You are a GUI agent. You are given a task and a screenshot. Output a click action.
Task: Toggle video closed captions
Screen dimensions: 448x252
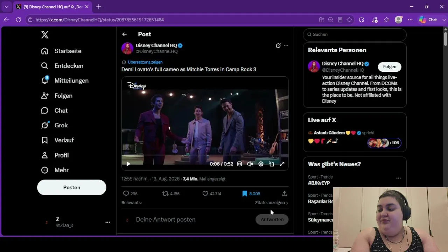[239, 164]
